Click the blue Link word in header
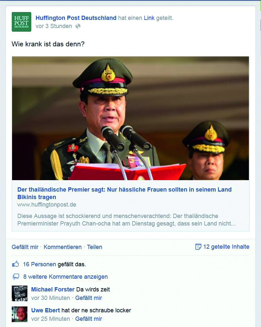The height and width of the screenshot is (327, 261). (x=149, y=18)
